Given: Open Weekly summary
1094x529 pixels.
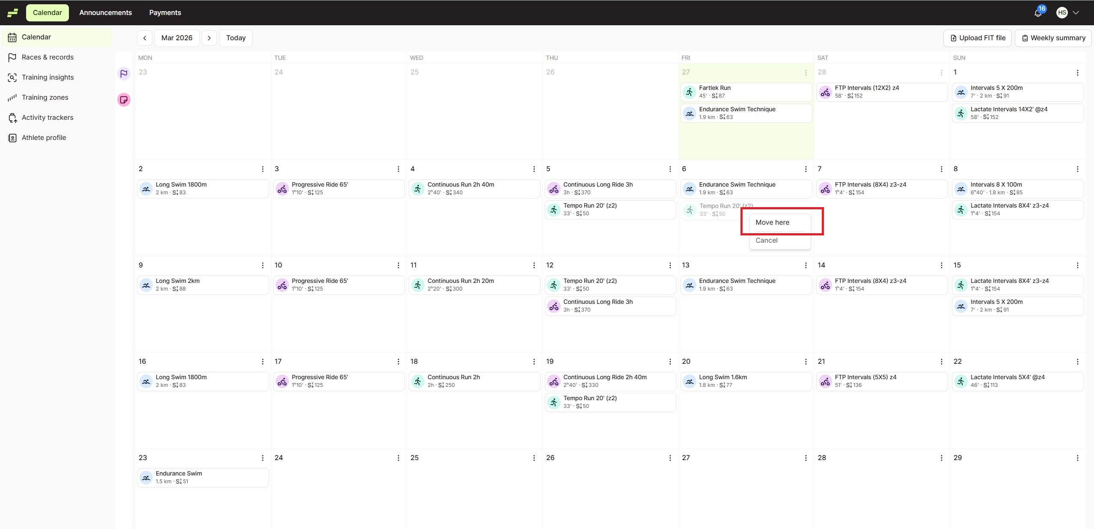Looking at the screenshot, I should (1053, 38).
